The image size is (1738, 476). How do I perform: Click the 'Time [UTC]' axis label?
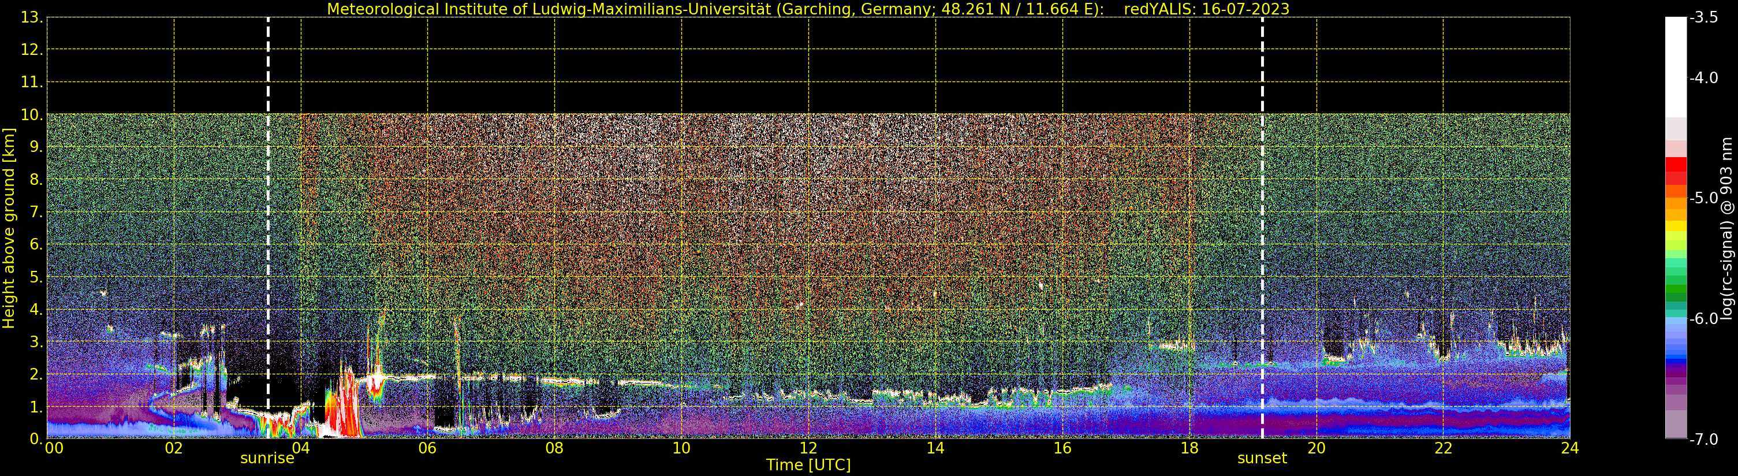pyautogui.click(x=808, y=465)
